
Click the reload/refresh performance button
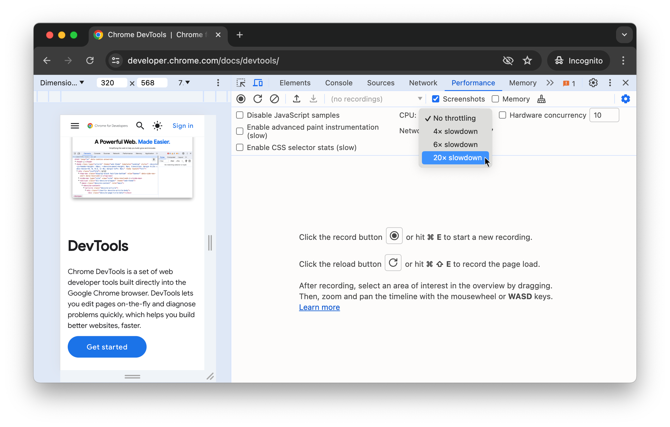(257, 99)
